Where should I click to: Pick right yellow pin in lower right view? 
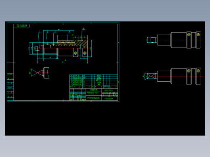(198, 71)
